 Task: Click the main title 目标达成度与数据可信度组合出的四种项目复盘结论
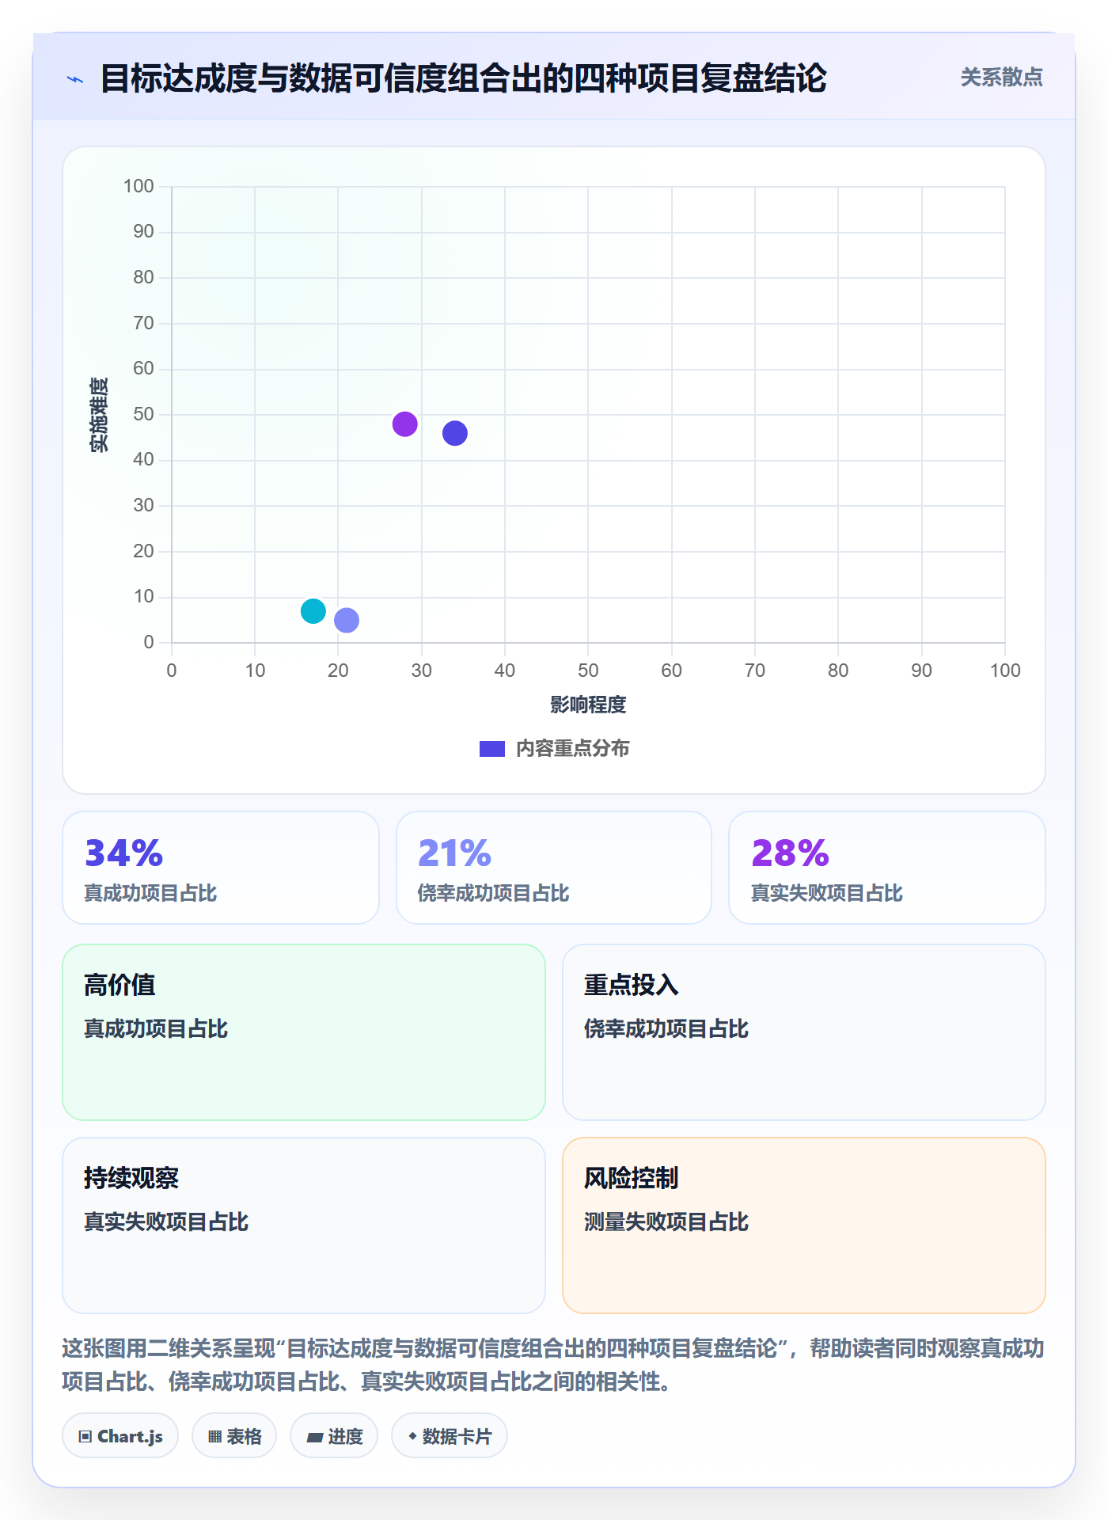pyautogui.click(x=463, y=78)
